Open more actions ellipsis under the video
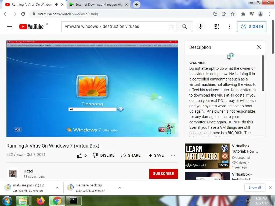 click(173, 156)
